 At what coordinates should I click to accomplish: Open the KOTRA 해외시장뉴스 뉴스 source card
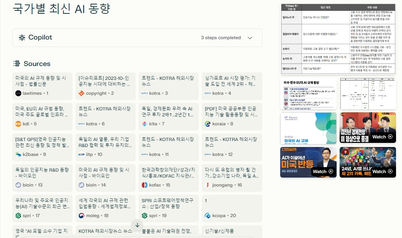(x=105, y=231)
